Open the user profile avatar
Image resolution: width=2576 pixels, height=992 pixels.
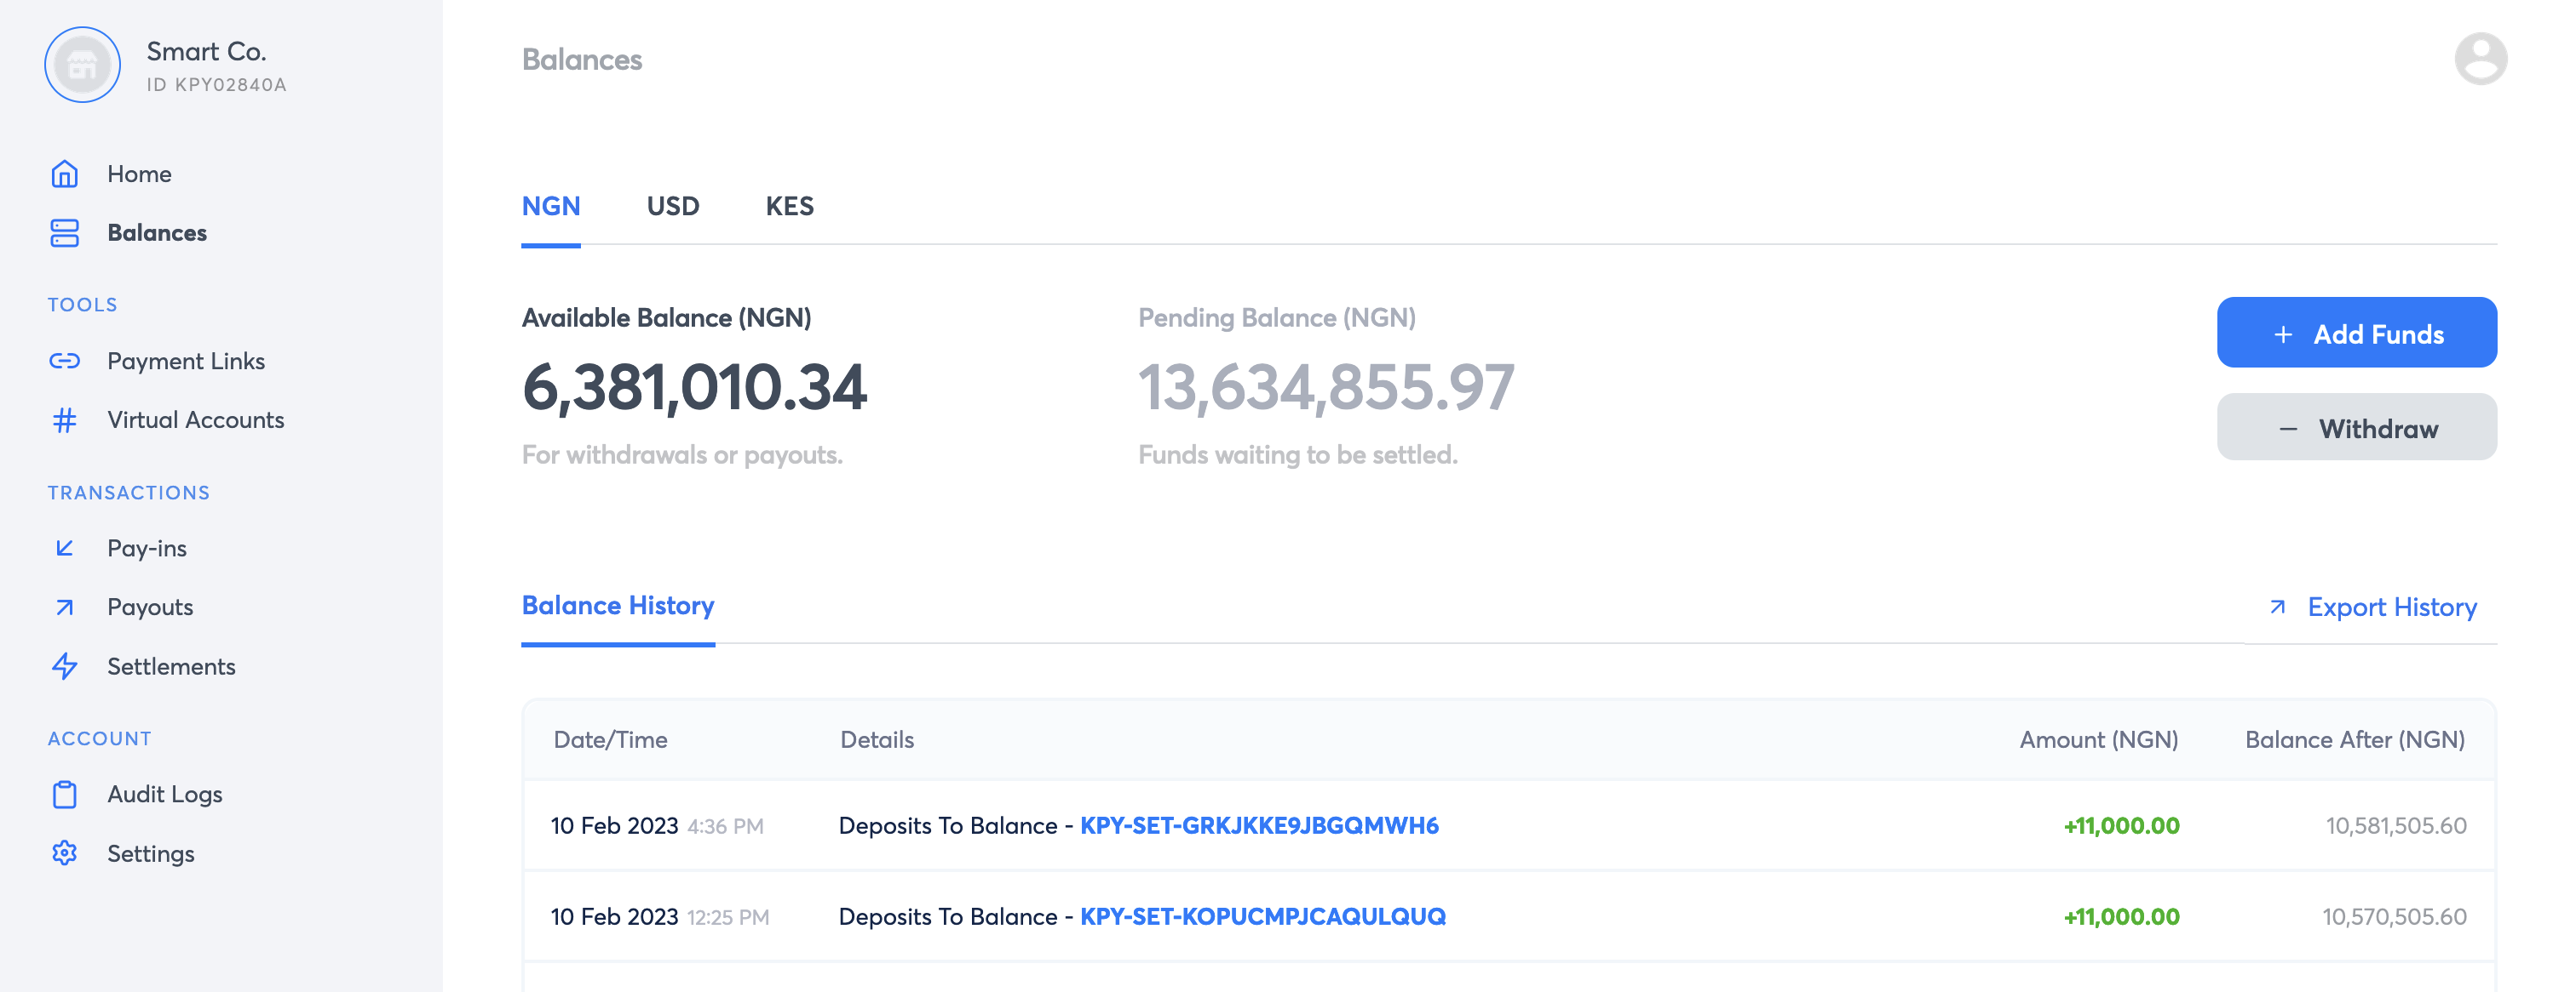point(2480,59)
